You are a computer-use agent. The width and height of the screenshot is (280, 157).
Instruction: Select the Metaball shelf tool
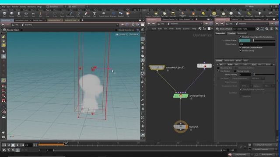click(121, 14)
